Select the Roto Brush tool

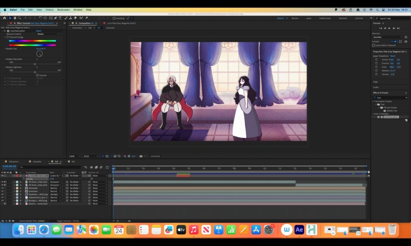[81, 18]
